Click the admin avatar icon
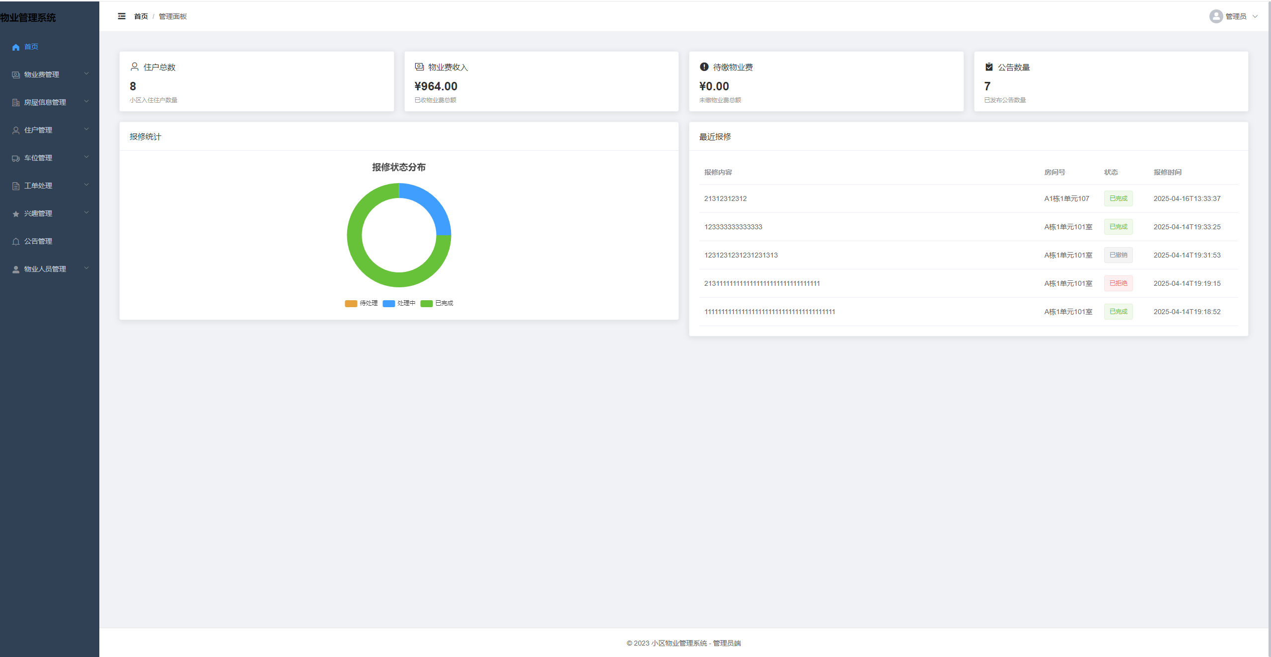Viewport: 1271px width, 657px height. click(1215, 16)
